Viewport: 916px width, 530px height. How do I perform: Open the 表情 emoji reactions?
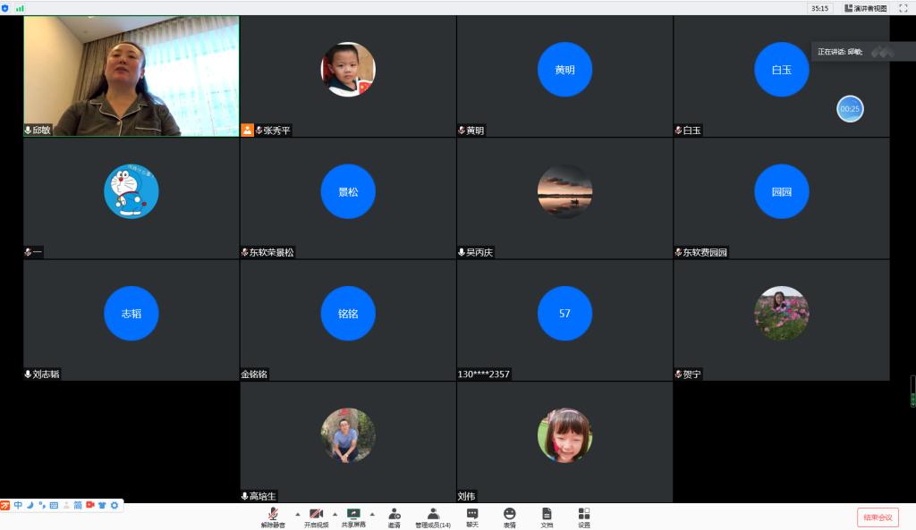click(509, 515)
